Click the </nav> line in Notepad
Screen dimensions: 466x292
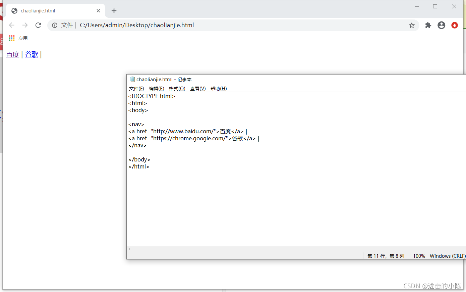click(137, 145)
